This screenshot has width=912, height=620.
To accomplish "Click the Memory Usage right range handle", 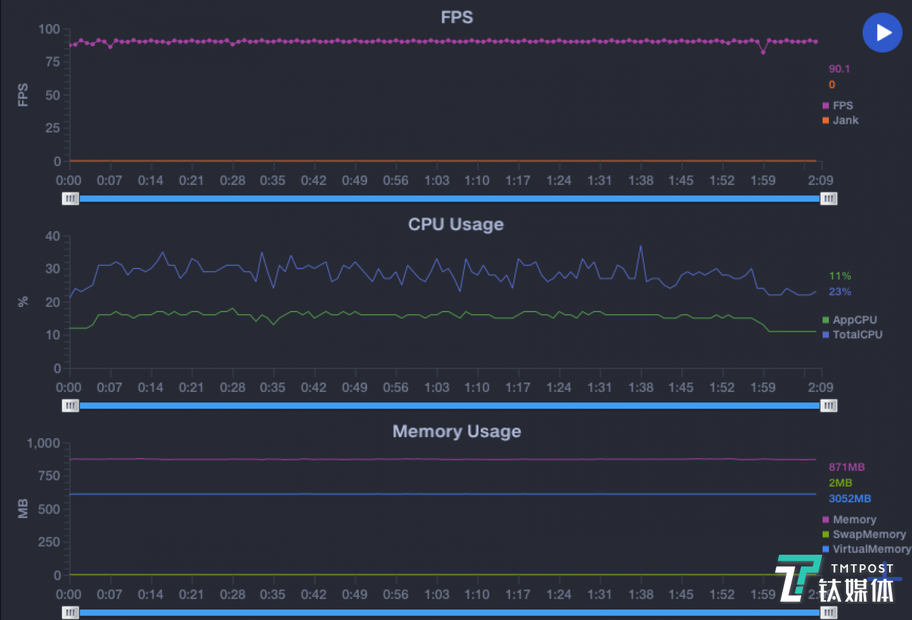I will (828, 612).
